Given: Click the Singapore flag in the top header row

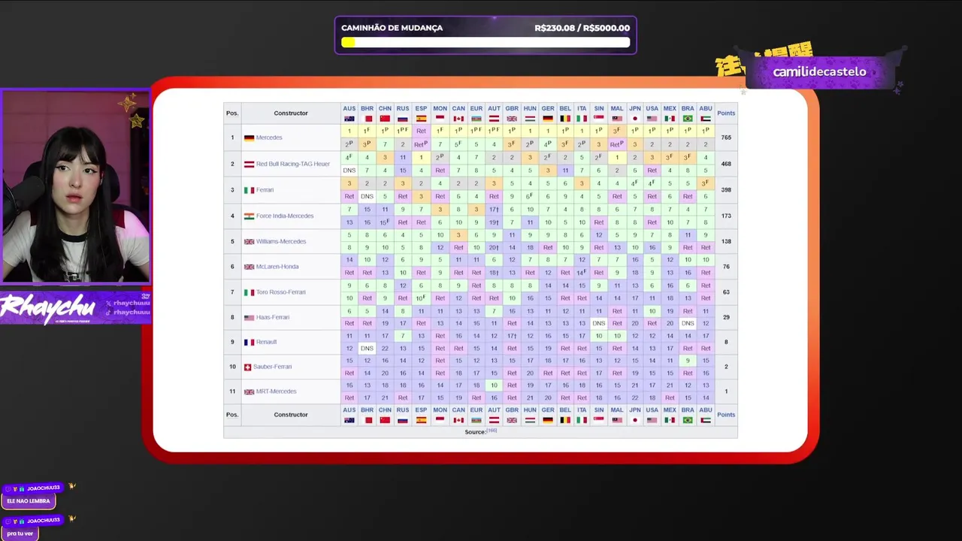Looking at the screenshot, I should click(599, 119).
